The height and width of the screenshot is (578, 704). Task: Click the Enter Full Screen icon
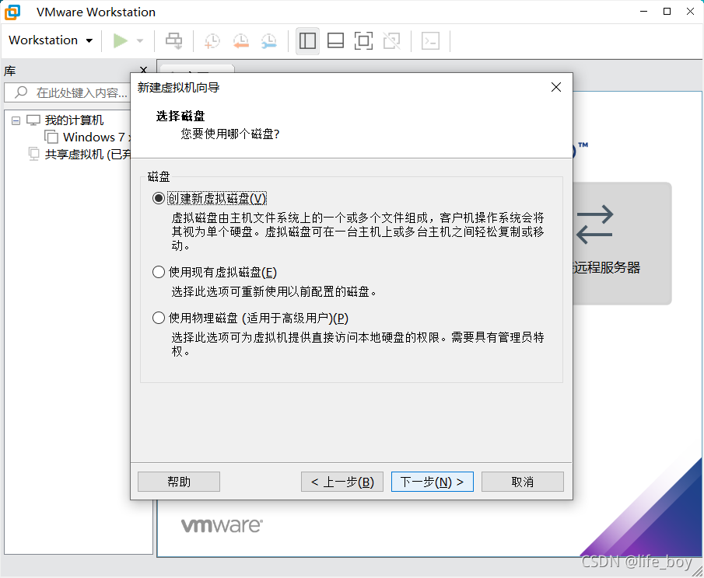[x=363, y=41]
